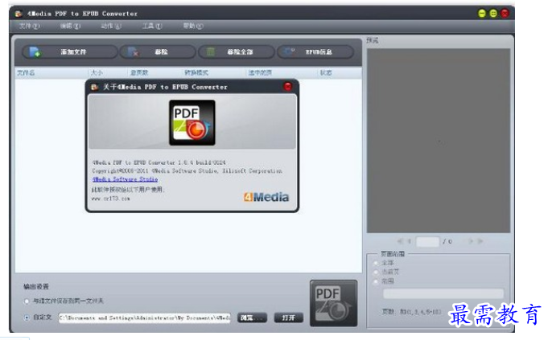Click the version 1.0.4 build text
The height and width of the screenshot is (340, 548).
click(x=159, y=162)
